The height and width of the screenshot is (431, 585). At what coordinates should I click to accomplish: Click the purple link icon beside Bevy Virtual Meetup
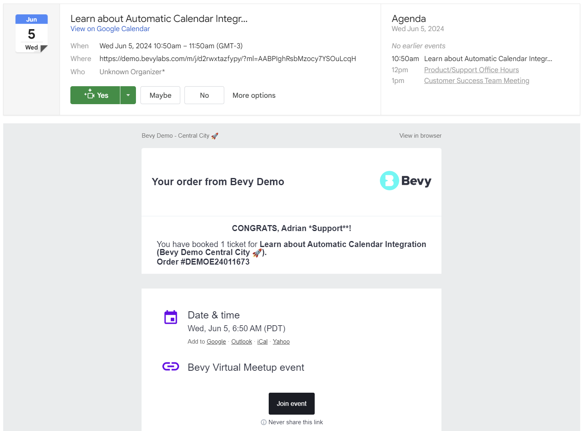tap(171, 366)
